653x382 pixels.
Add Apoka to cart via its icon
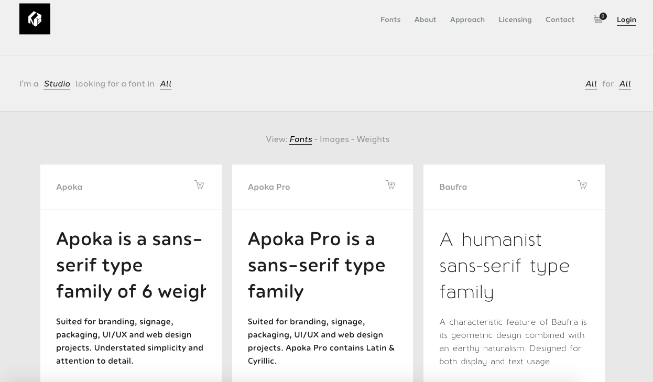point(199,184)
